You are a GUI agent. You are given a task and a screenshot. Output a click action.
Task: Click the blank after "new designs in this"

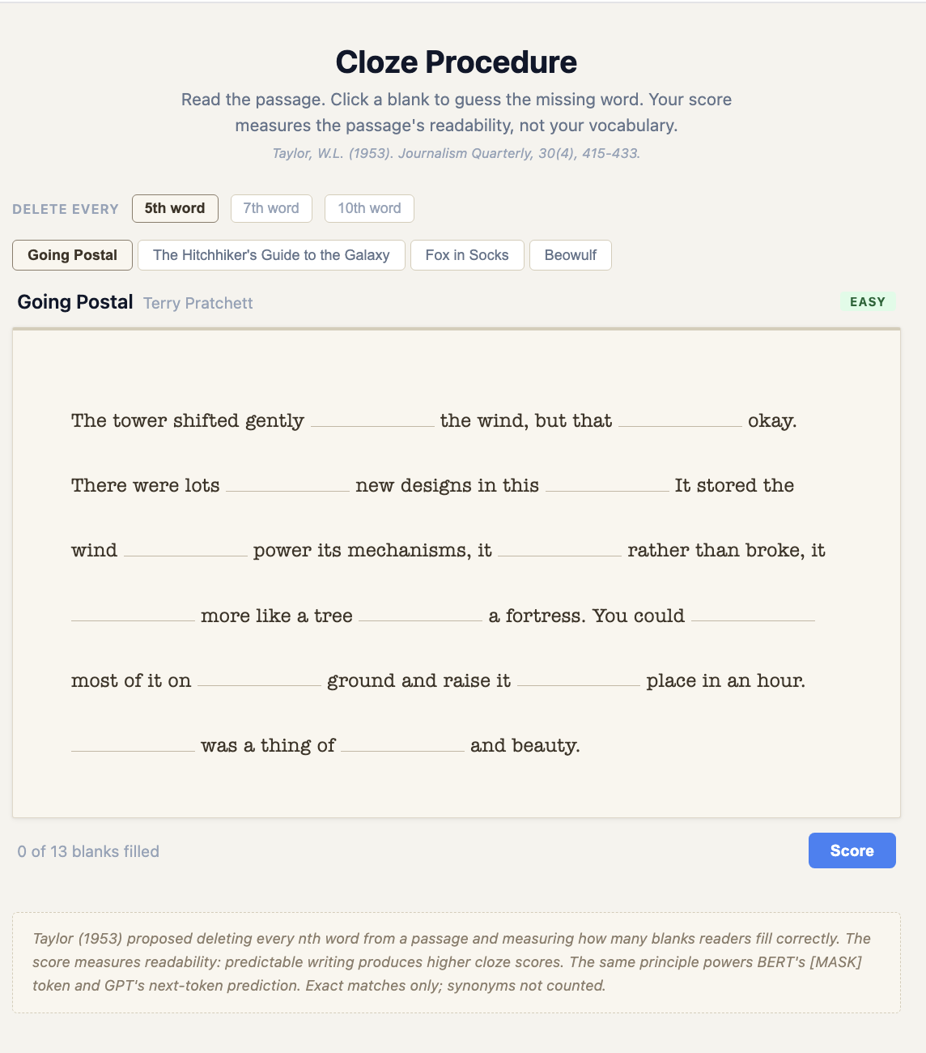[x=606, y=486]
